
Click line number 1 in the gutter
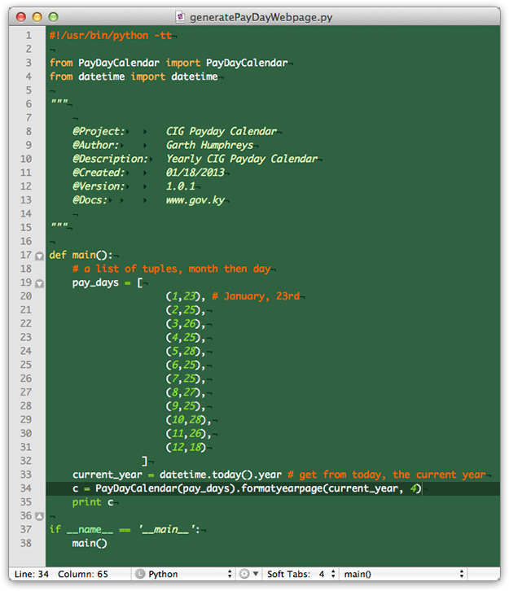click(29, 36)
